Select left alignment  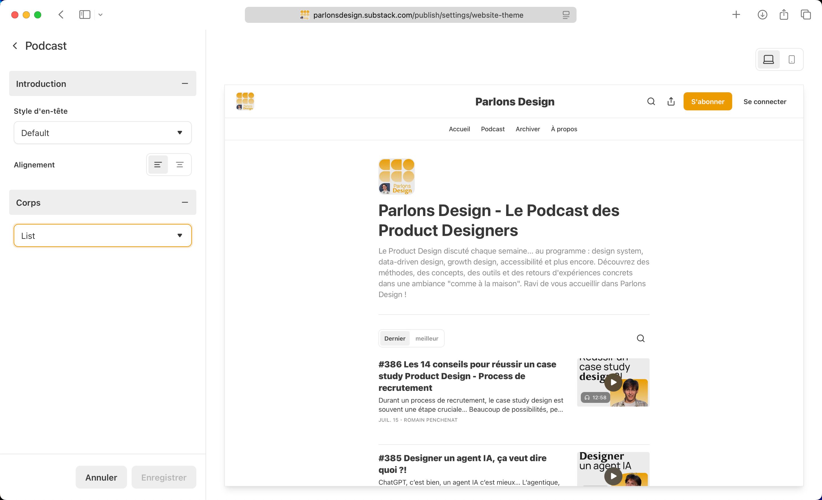[158, 165]
